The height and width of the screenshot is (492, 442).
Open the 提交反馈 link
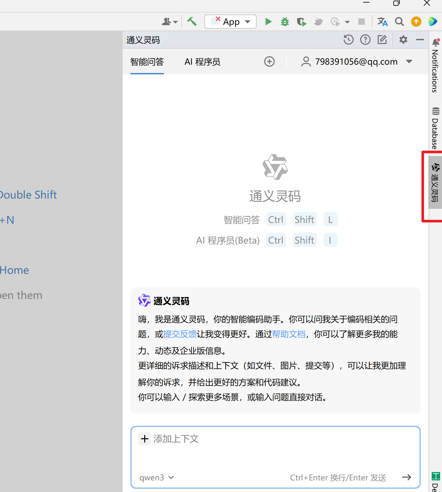pos(180,334)
